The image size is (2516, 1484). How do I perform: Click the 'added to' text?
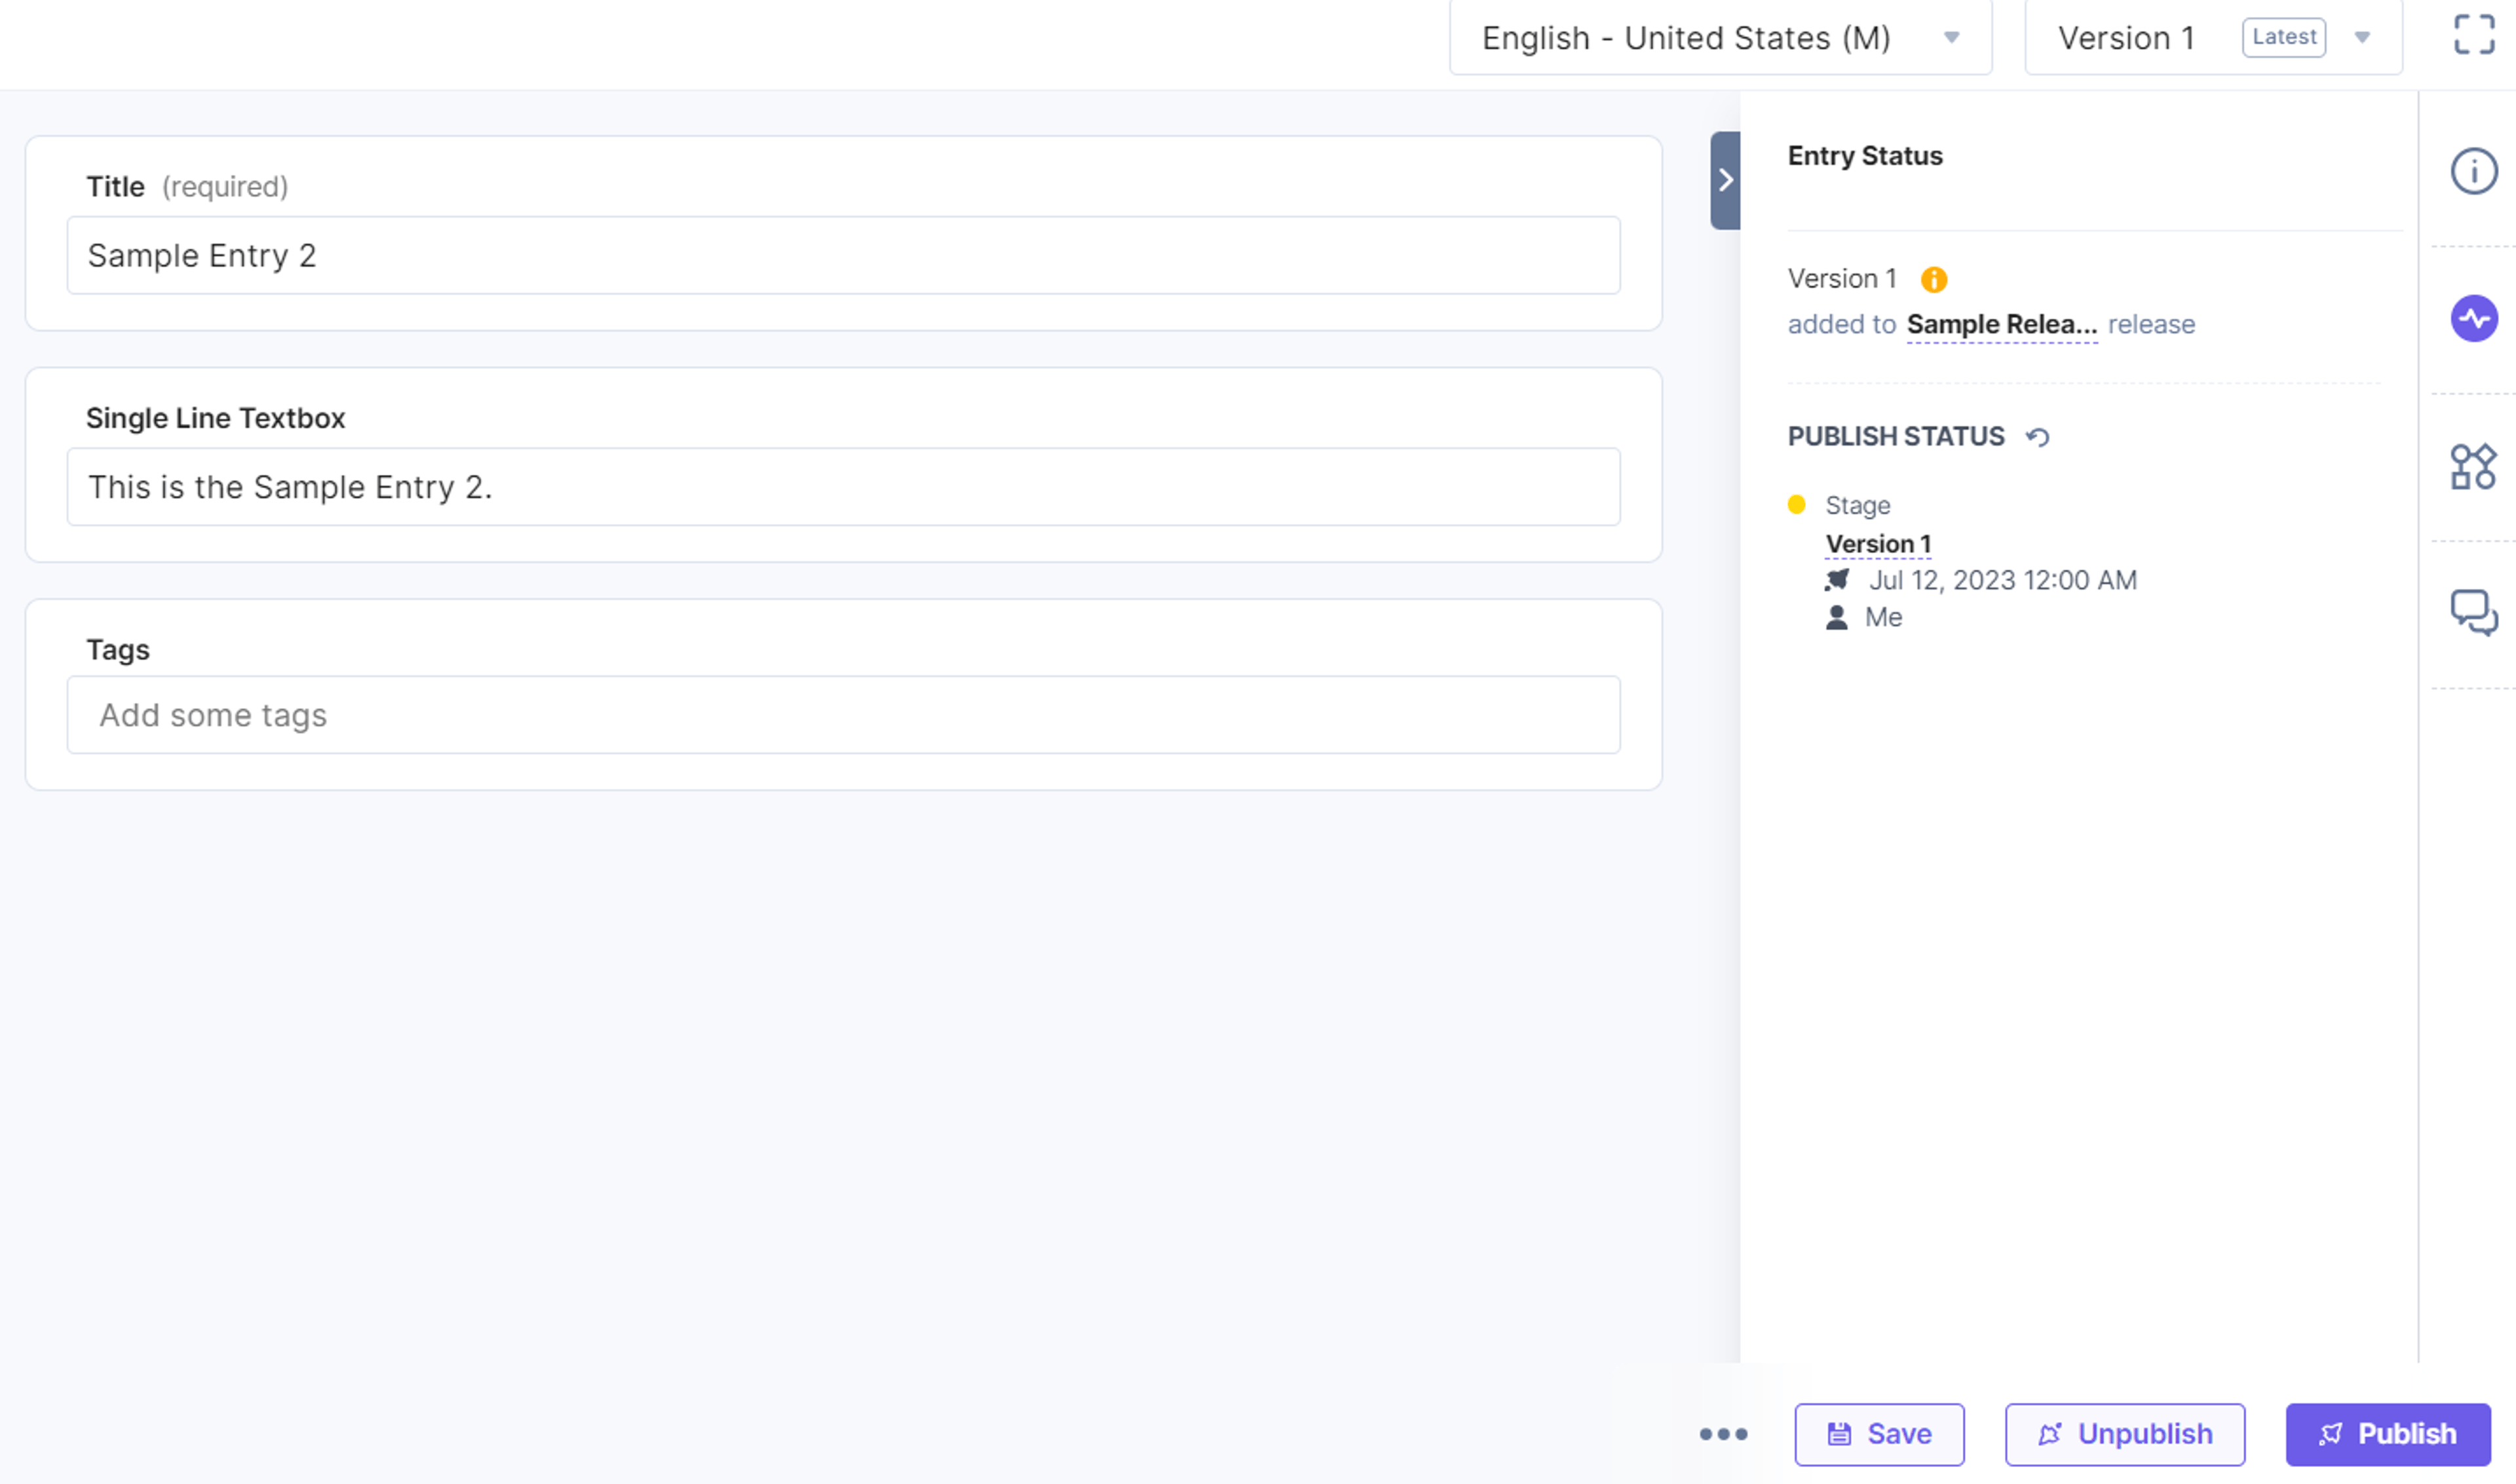1841,325
